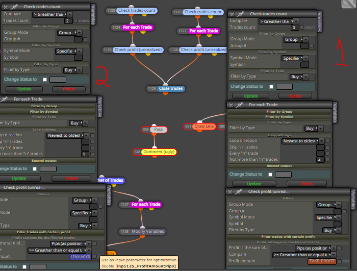Click the orange output connector under Close trades
This screenshot has height=271, width=357.
(166, 92)
